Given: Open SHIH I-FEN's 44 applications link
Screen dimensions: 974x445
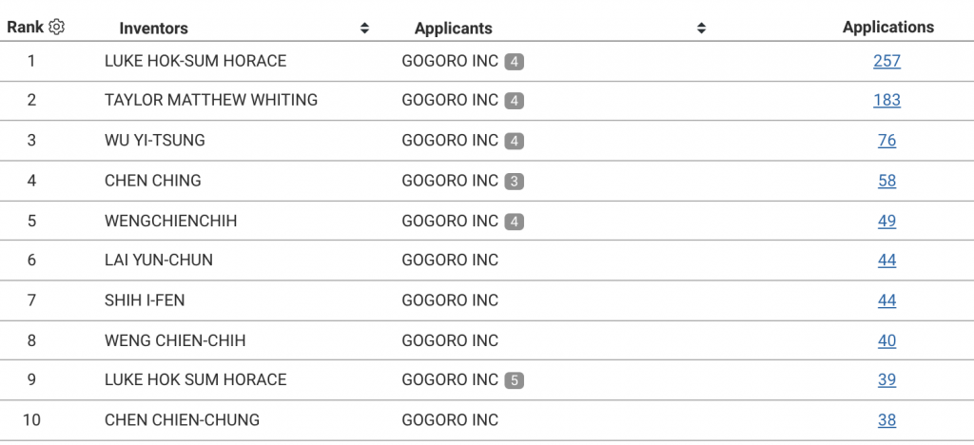Looking at the screenshot, I should [887, 300].
